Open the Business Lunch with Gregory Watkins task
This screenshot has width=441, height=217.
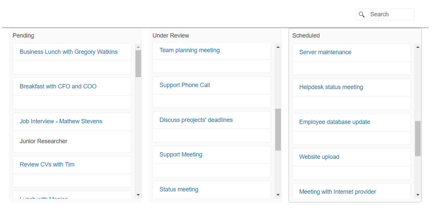point(69,52)
